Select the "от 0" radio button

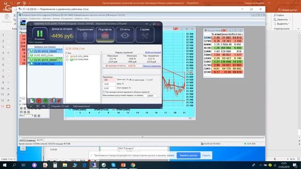click(147, 80)
